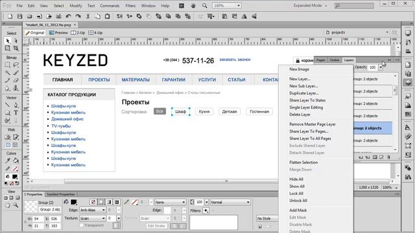Choose Solid Fill button in Properties

(x=101, y=202)
